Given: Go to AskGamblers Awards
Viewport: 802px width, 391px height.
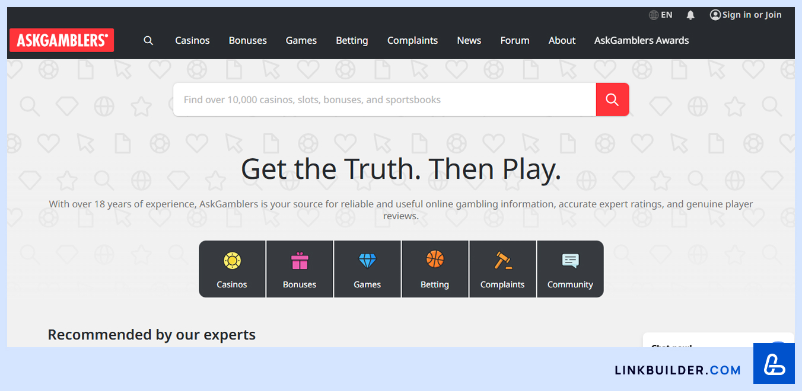Looking at the screenshot, I should coord(641,40).
